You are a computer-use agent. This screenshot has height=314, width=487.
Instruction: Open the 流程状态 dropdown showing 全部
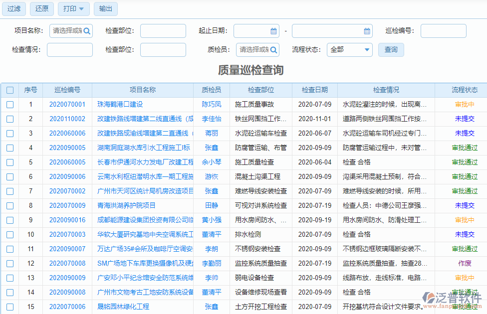pyautogui.click(x=349, y=50)
